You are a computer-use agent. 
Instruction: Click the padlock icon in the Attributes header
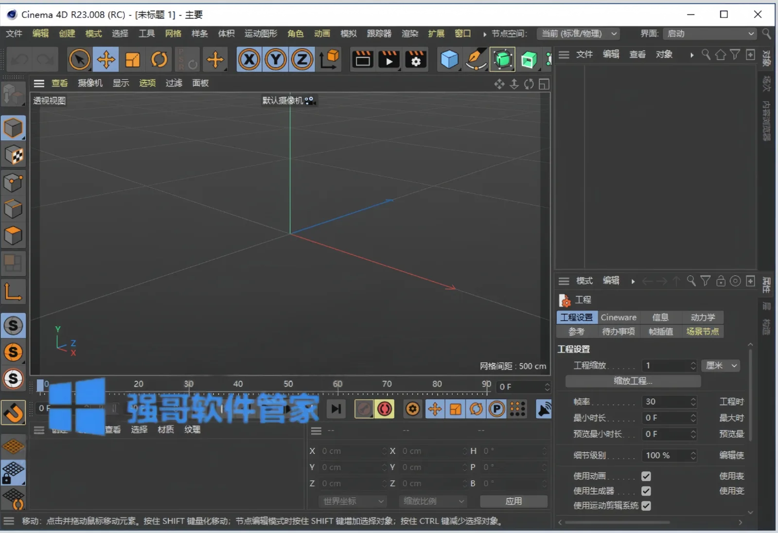coord(721,281)
